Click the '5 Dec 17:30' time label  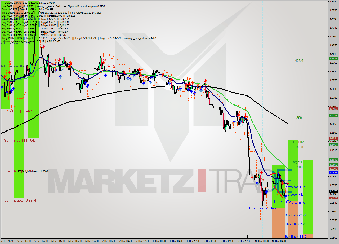click(x=41, y=241)
